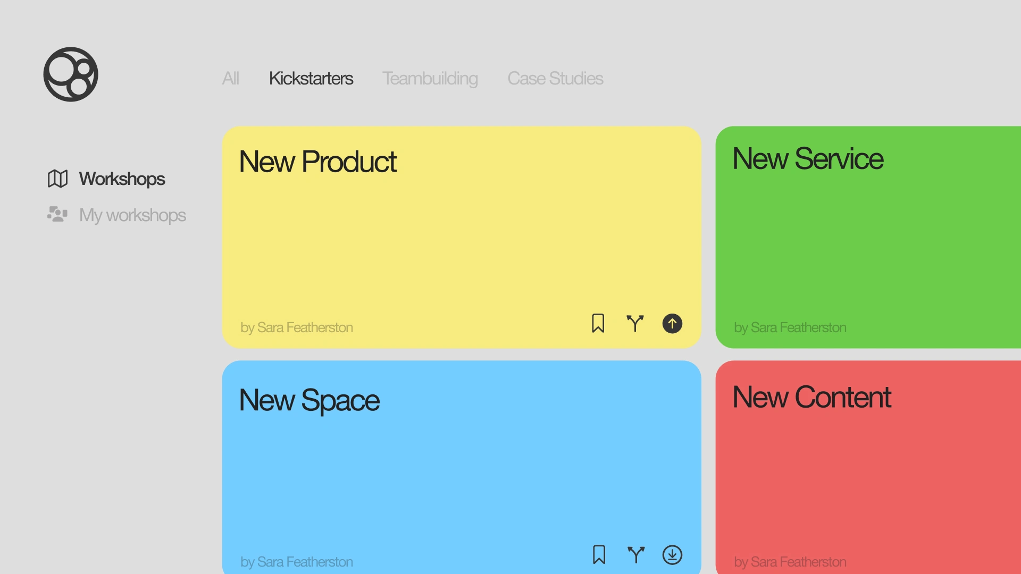Open the Teambuilding tab
The image size is (1021, 574).
(x=430, y=78)
